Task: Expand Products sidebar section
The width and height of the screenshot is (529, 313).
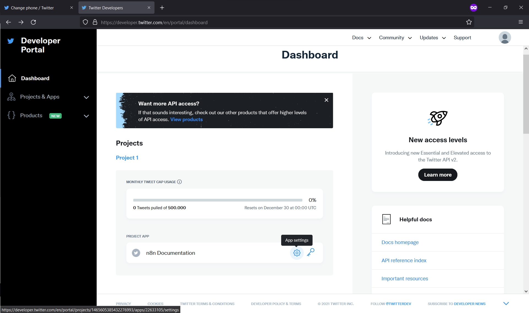Action: [86, 116]
